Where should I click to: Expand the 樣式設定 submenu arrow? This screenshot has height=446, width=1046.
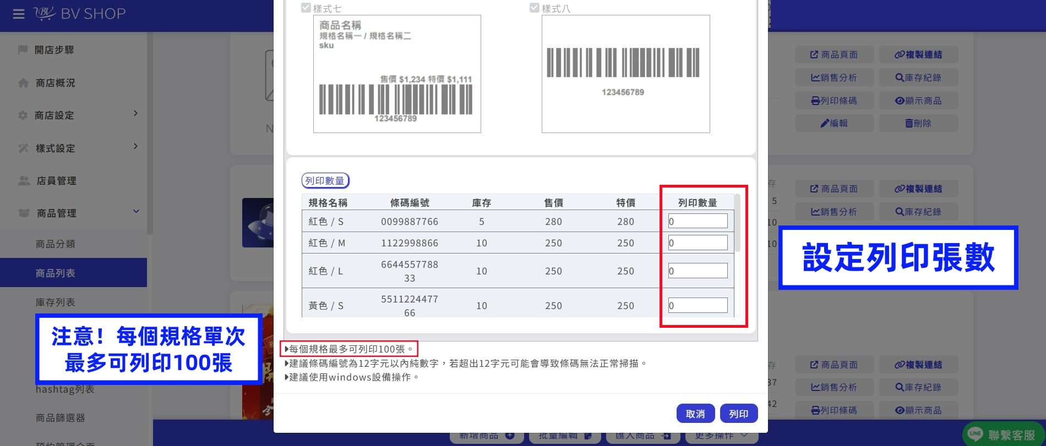tap(135, 146)
